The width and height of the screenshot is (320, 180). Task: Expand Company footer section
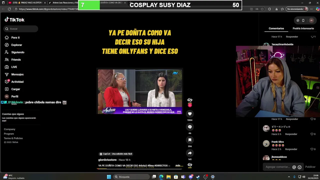9,129
